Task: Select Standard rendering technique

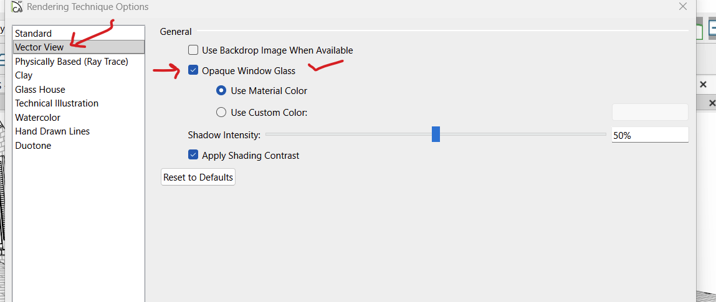Action: click(34, 33)
